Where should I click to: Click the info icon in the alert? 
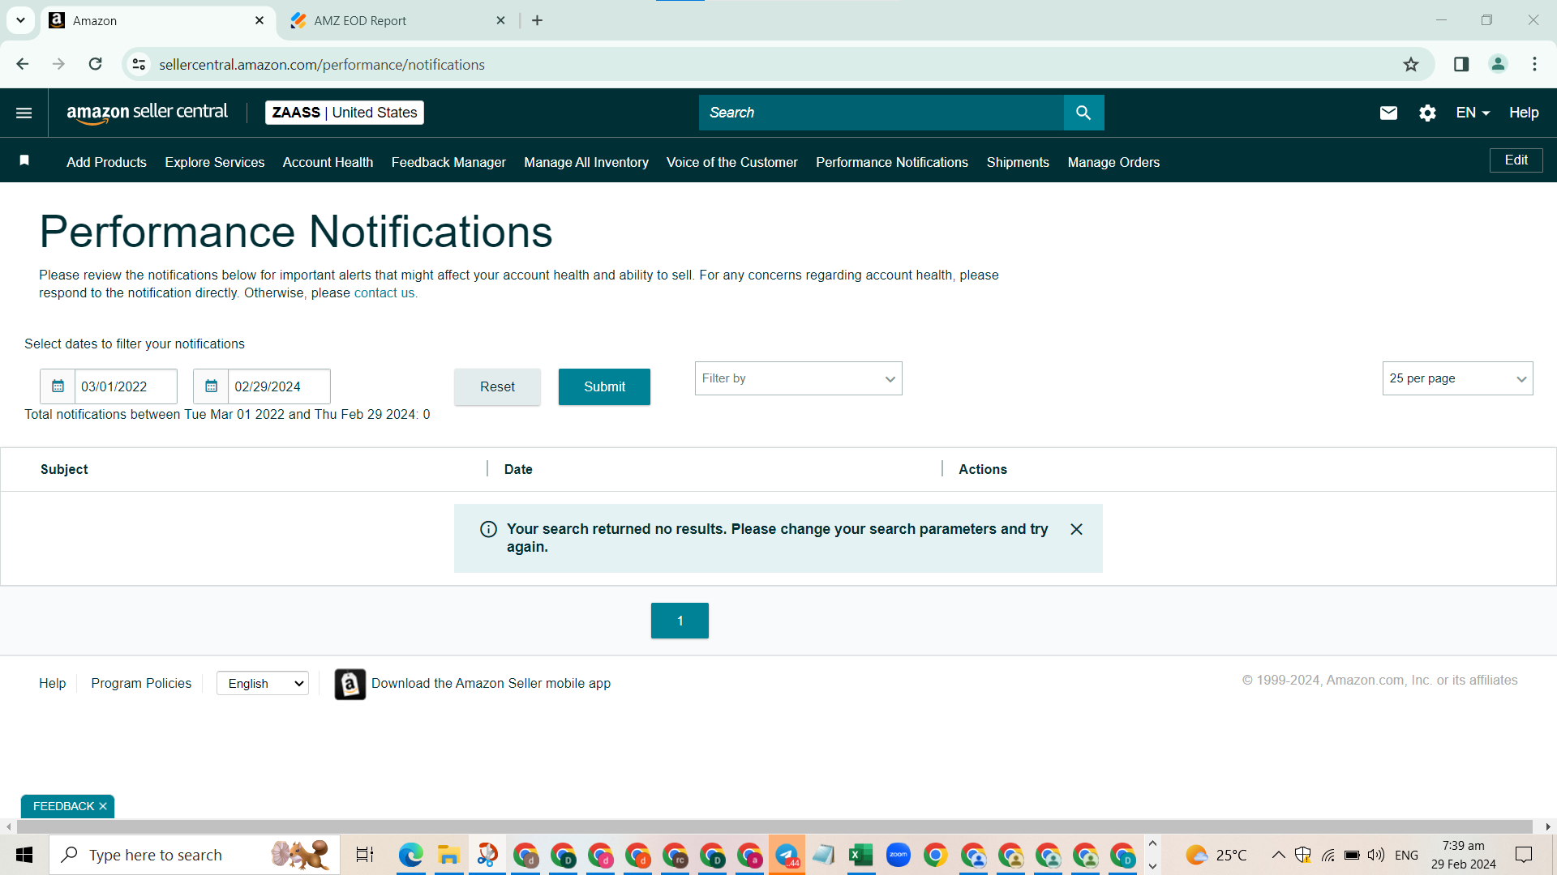coord(488,529)
